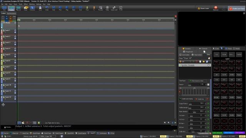Viewport: 246px width, 138px height.
Task: Open the Settings menu
Action: click(x=38, y=4)
